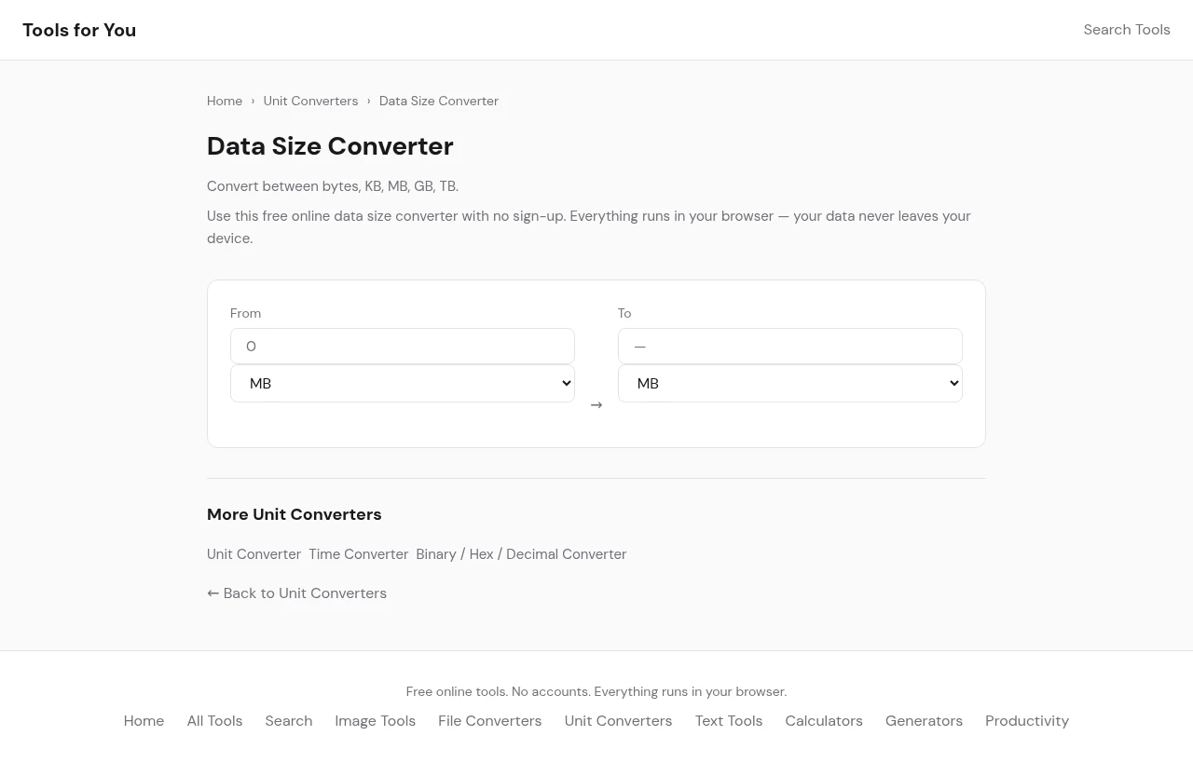Open Search Tools in the header
1193x763 pixels.
[1126, 30]
